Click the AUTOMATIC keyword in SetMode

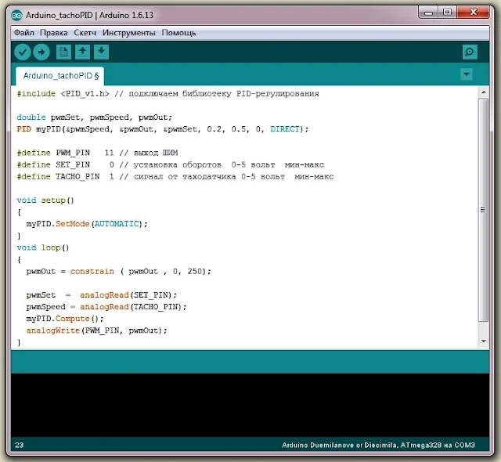pos(117,224)
